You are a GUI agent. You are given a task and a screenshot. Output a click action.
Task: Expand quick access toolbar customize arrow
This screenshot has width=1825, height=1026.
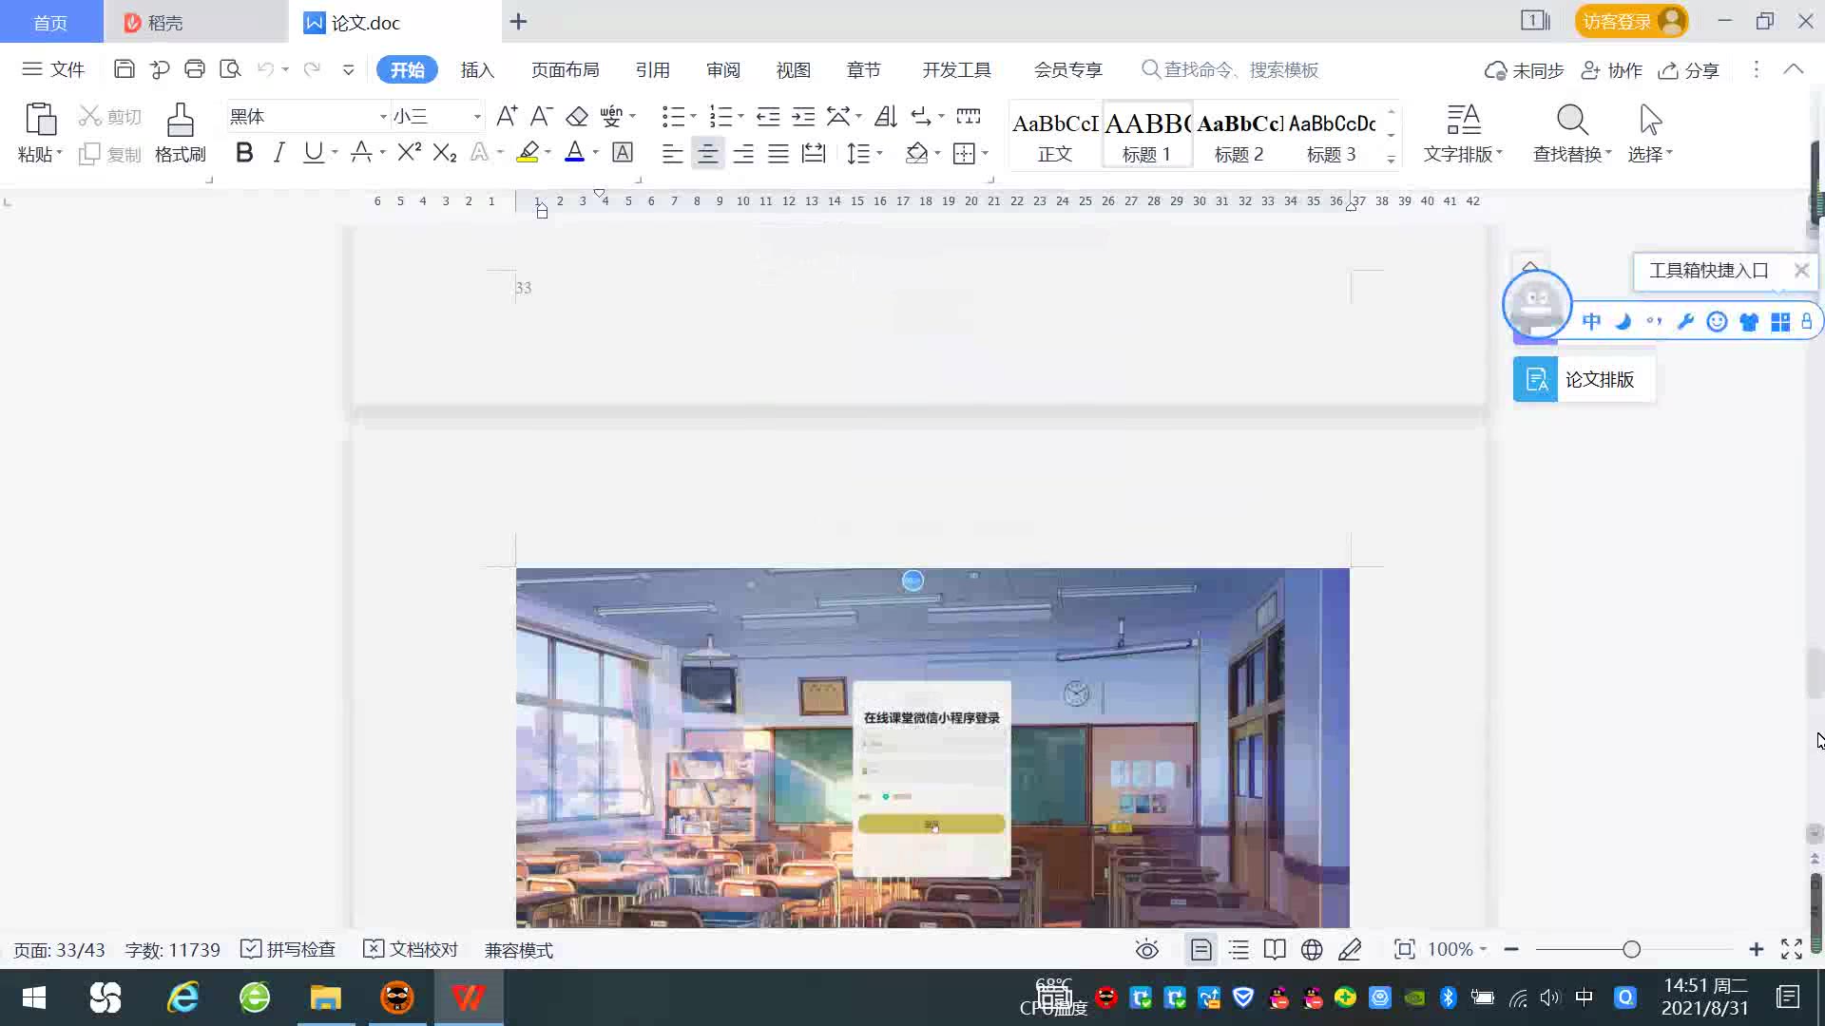tap(349, 69)
